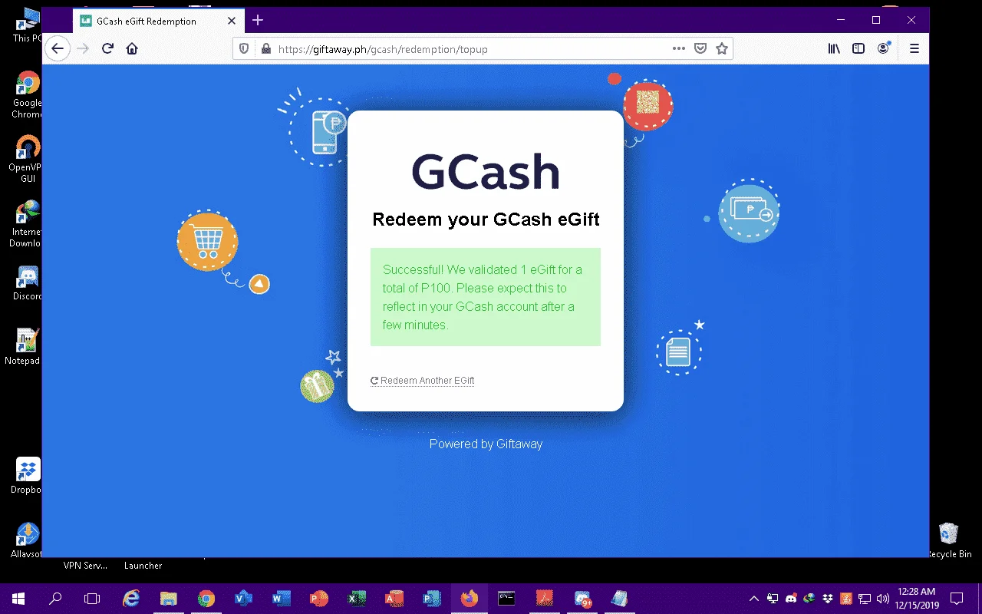Open File Explorer from the taskbar
Image resolution: width=982 pixels, height=614 pixels.
(169, 599)
